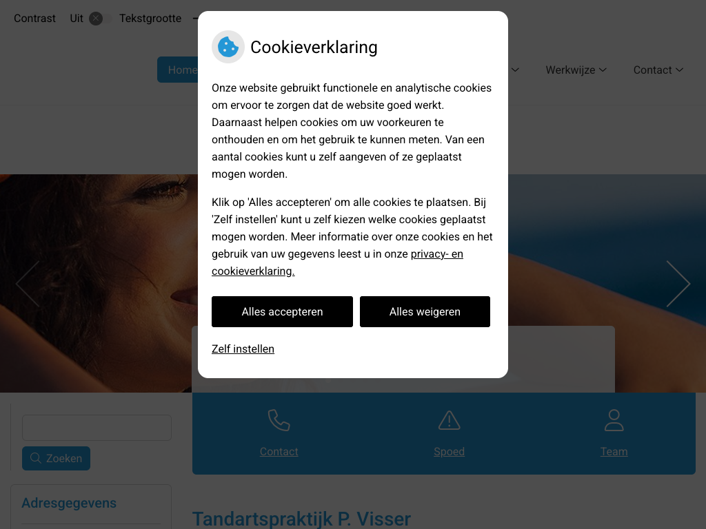The image size is (706, 529).
Task: Go to next slide with right arrow
Action: point(678,284)
